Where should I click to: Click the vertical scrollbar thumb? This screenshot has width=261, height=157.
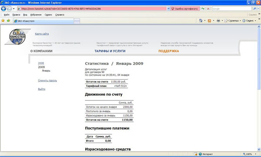click(259, 59)
